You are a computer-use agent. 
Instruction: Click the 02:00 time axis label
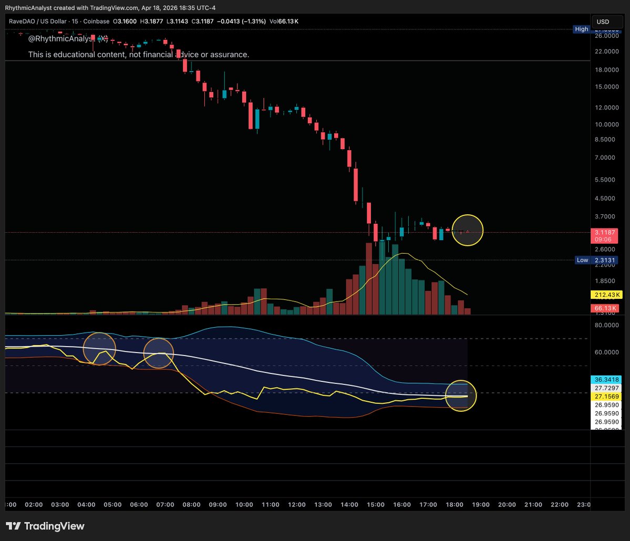(34, 504)
